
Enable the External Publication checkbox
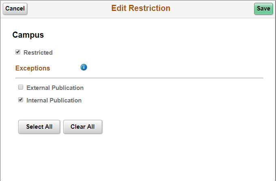coord(21,87)
